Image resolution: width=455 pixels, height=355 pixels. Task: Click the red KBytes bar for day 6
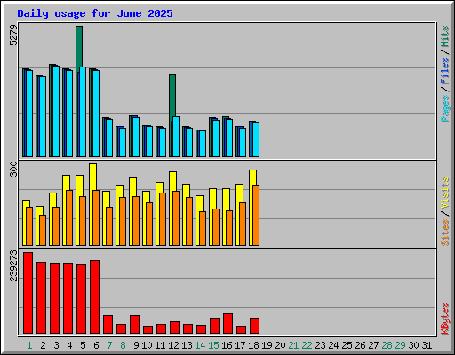click(95, 296)
